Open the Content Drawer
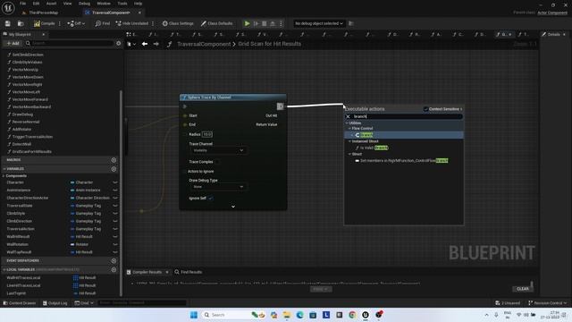This screenshot has height=322, width=572. point(20,303)
